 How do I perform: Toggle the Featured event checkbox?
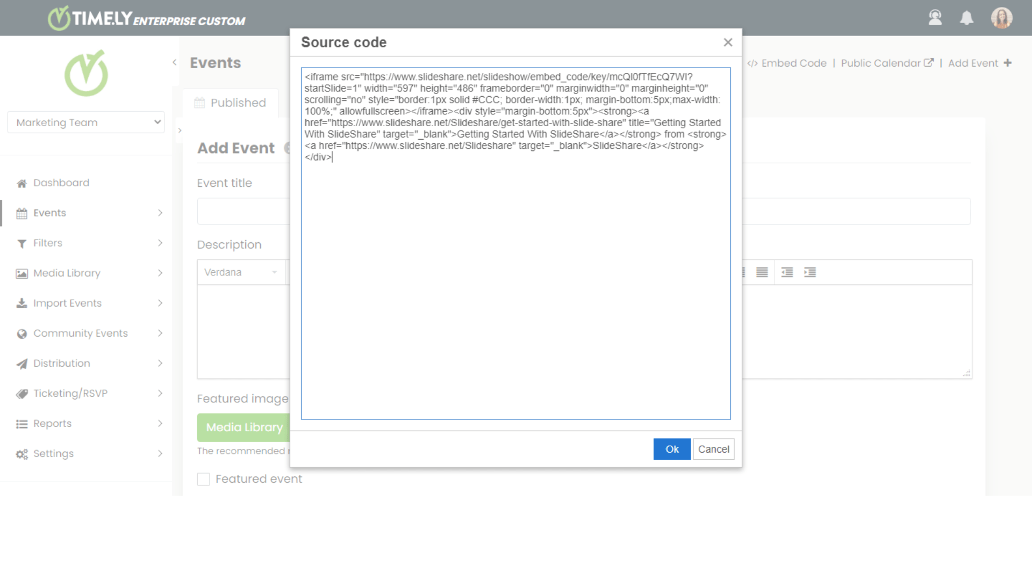point(203,479)
